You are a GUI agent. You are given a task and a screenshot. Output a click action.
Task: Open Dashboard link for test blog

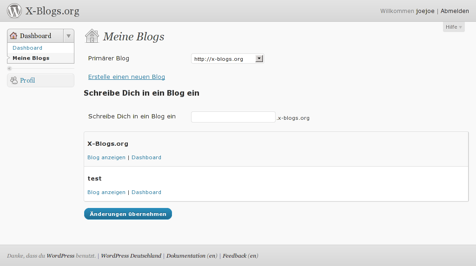[x=146, y=192]
